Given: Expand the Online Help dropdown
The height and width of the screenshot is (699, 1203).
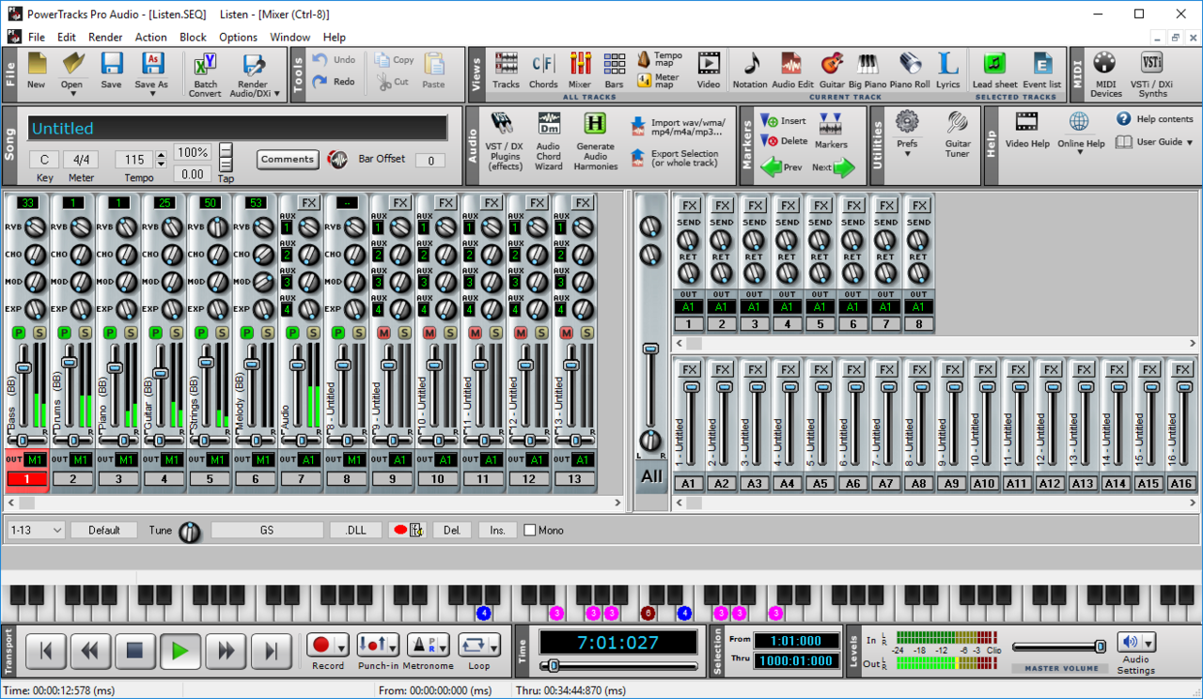Looking at the screenshot, I should 1080,152.
